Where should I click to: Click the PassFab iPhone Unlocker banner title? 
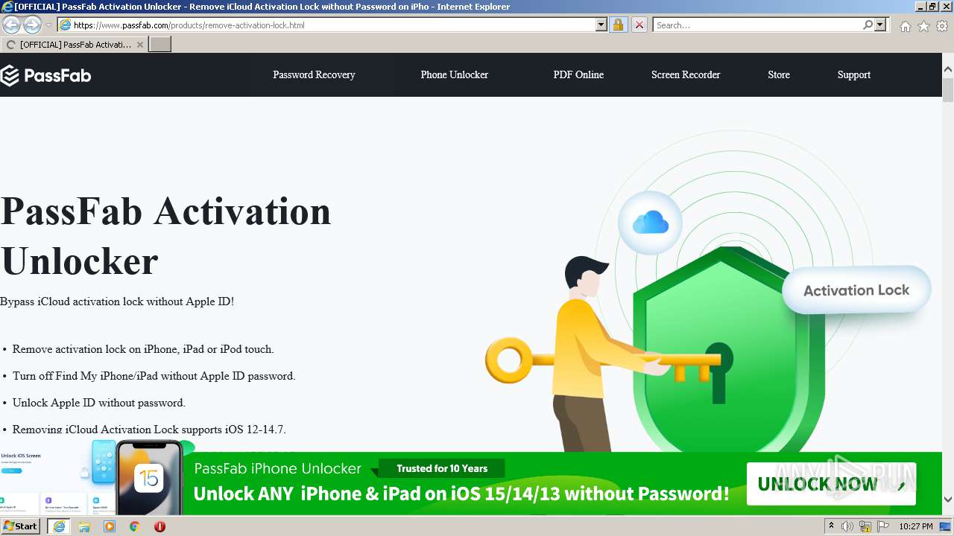tap(277, 469)
